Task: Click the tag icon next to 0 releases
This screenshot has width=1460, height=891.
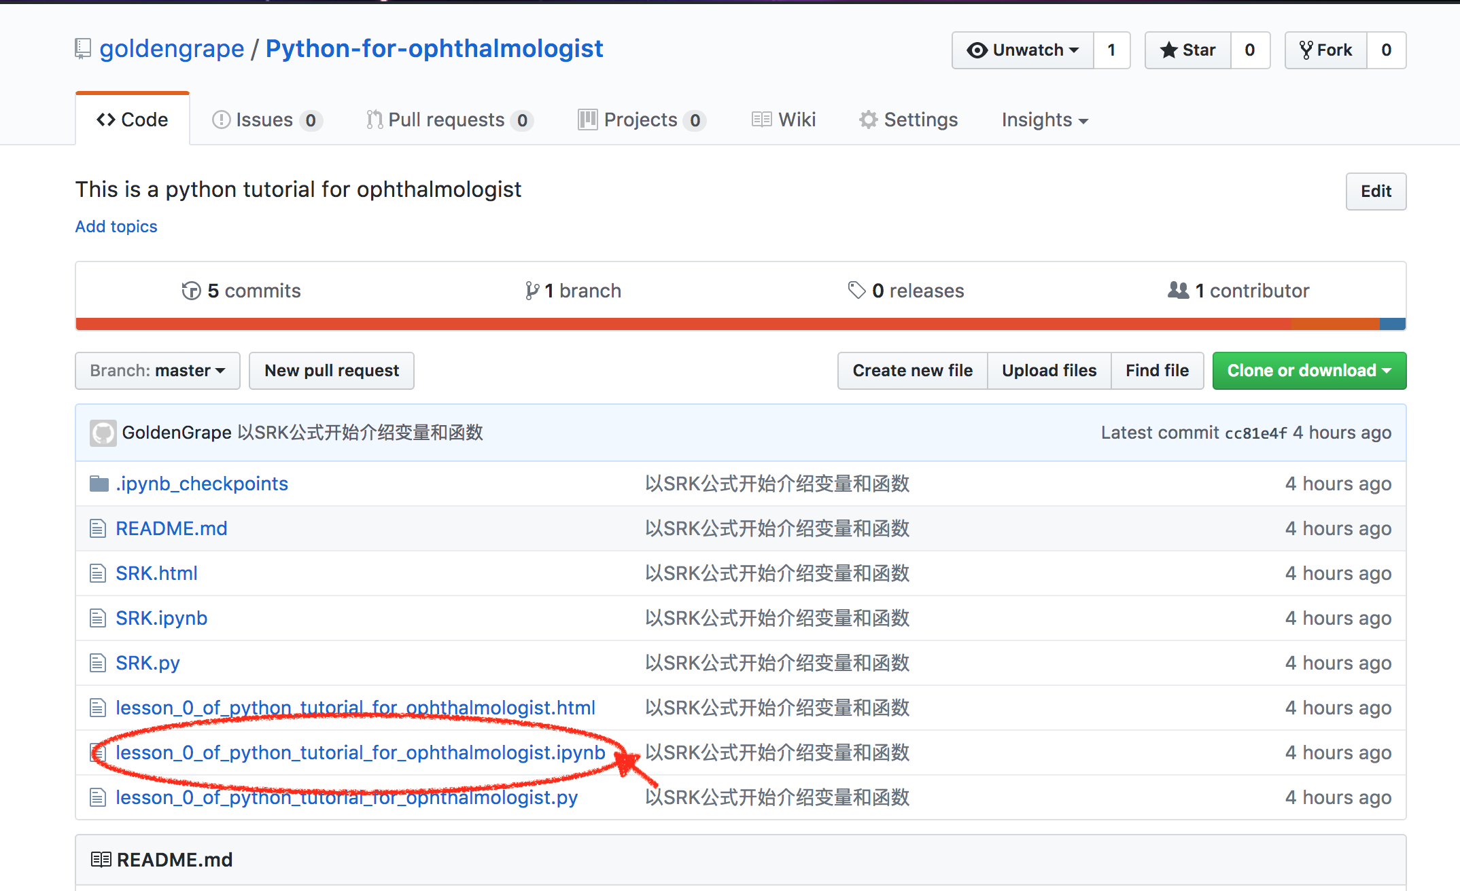Action: (x=856, y=290)
